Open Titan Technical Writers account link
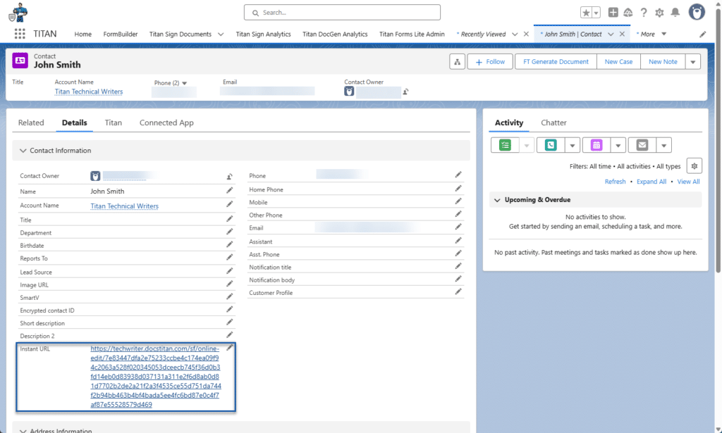Image resolution: width=722 pixels, height=433 pixels. pos(89,92)
